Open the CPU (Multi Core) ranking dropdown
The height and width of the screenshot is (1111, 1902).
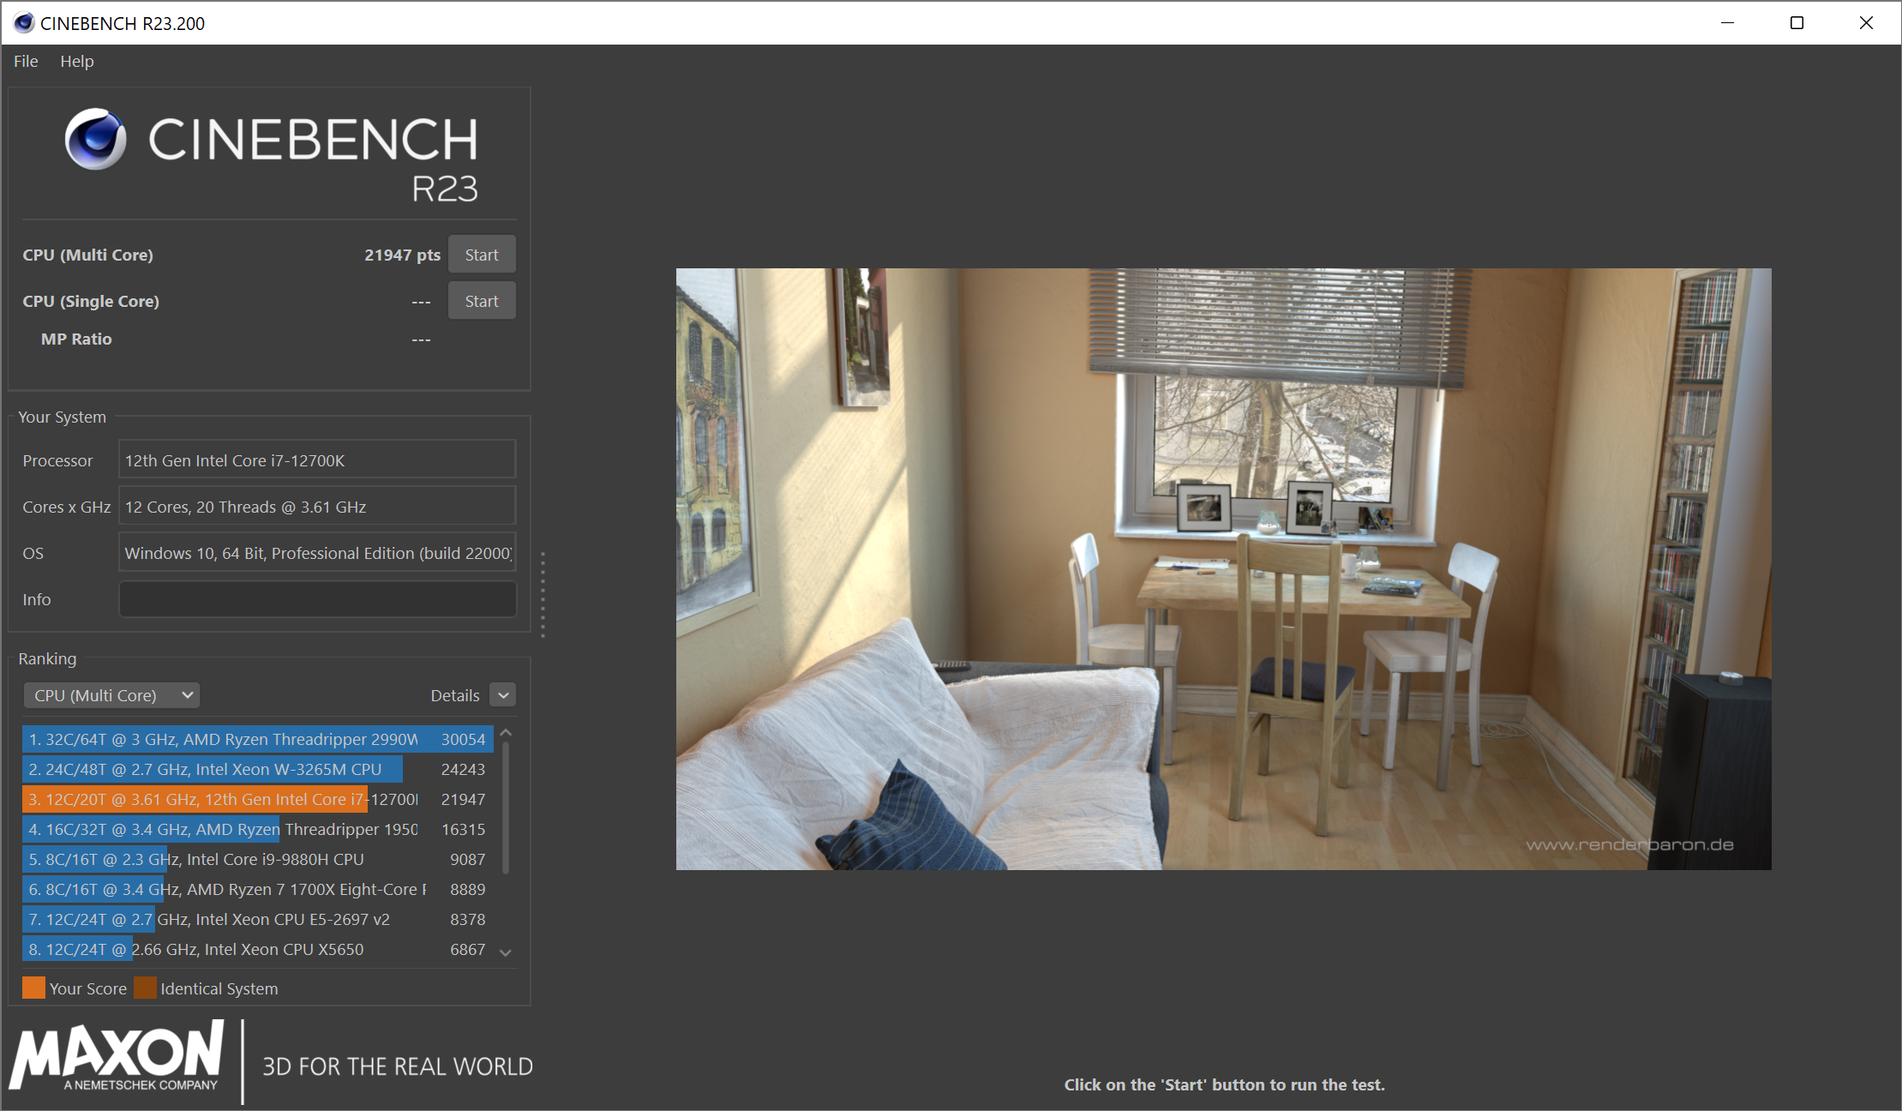[x=111, y=695]
